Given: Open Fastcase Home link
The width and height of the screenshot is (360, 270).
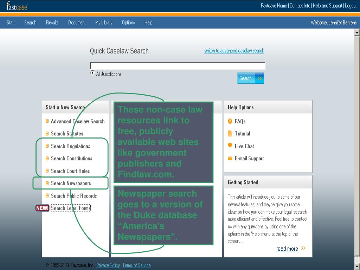Looking at the screenshot, I should coord(274,6).
